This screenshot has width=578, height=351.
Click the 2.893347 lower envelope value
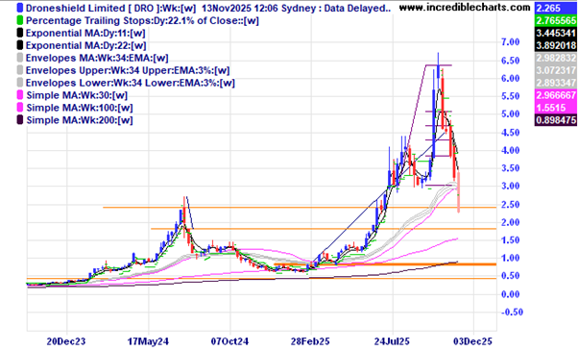click(x=556, y=83)
